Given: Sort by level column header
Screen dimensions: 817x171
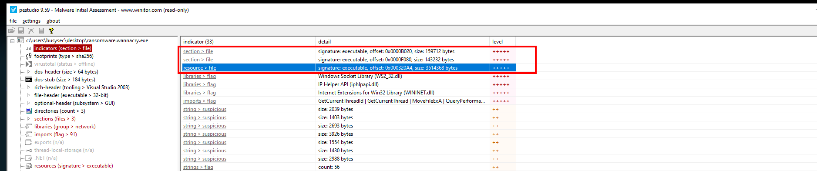Looking at the screenshot, I should (502, 42).
